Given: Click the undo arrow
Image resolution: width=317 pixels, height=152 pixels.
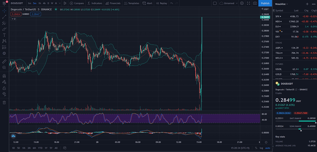Looking at the screenshot, I should click(x=171, y=3).
